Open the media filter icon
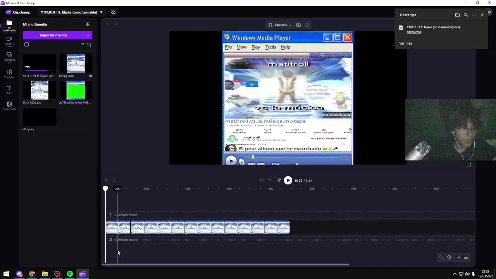This screenshot has width=496, height=279. (83, 45)
